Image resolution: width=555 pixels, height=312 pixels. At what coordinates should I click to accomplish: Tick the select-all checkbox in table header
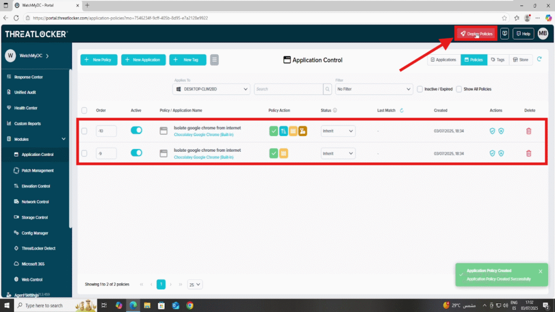click(84, 110)
